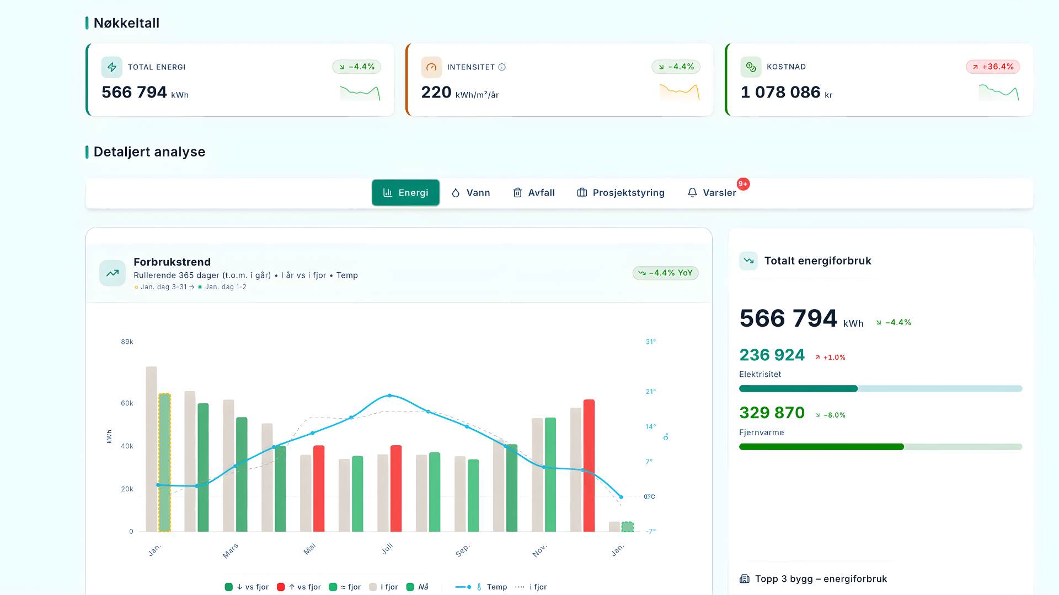This screenshot has height=595, width=1059.
Task: Toggle the dotted 'i fjor' line legend item
Action: click(531, 587)
